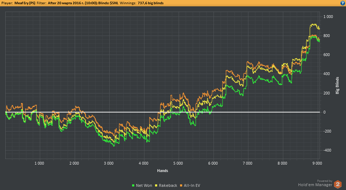Click the player name Meaf Ery (PS)
The height and width of the screenshot is (190, 346).
tap(25, 3)
